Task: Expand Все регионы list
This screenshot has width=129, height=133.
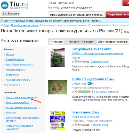Action: (x=12, y=85)
